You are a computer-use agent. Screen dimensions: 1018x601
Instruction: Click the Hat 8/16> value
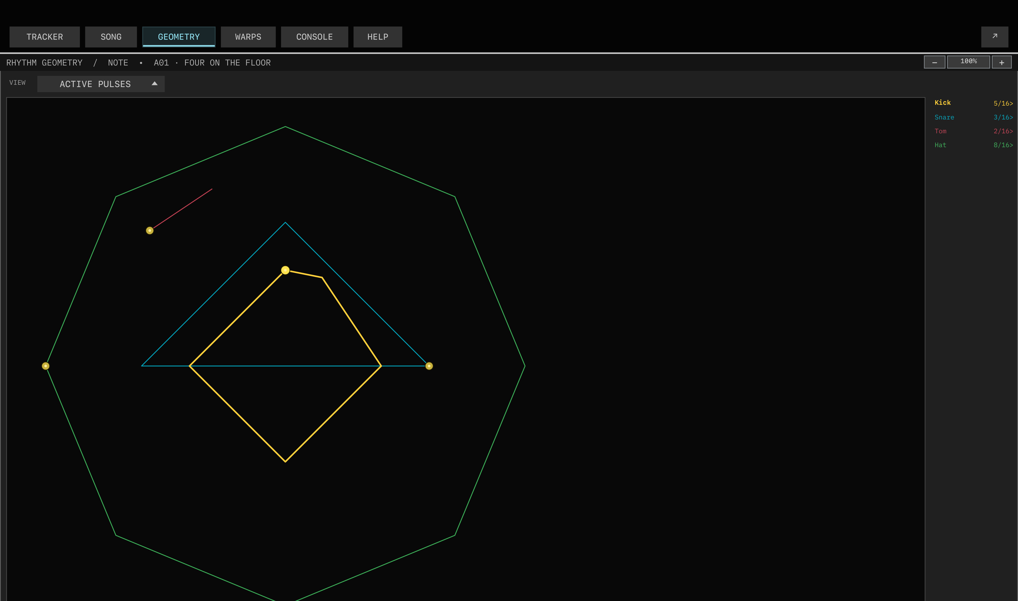[x=1003, y=145]
